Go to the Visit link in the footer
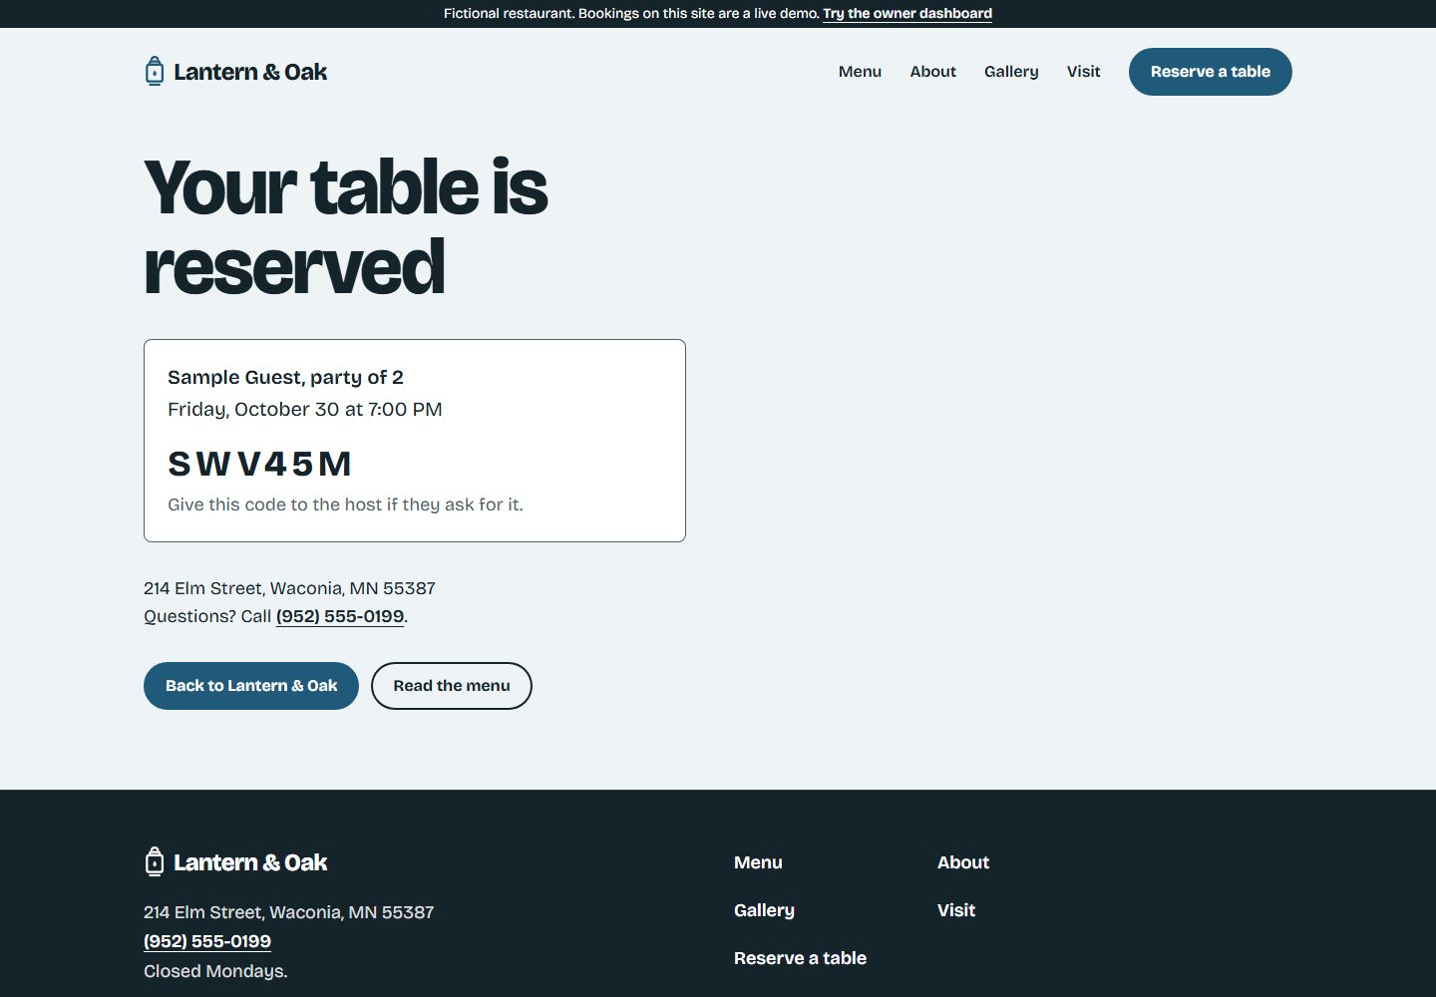 956,910
